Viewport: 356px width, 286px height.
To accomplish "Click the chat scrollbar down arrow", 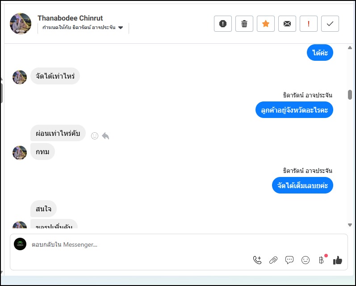I will coord(350,225).
